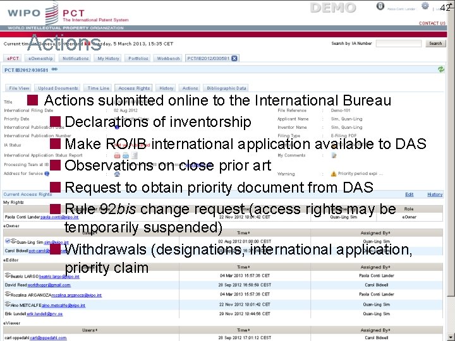Sort eViewer table by Time column
This screenshot has height=341, width=455.
tap(243, 330)
